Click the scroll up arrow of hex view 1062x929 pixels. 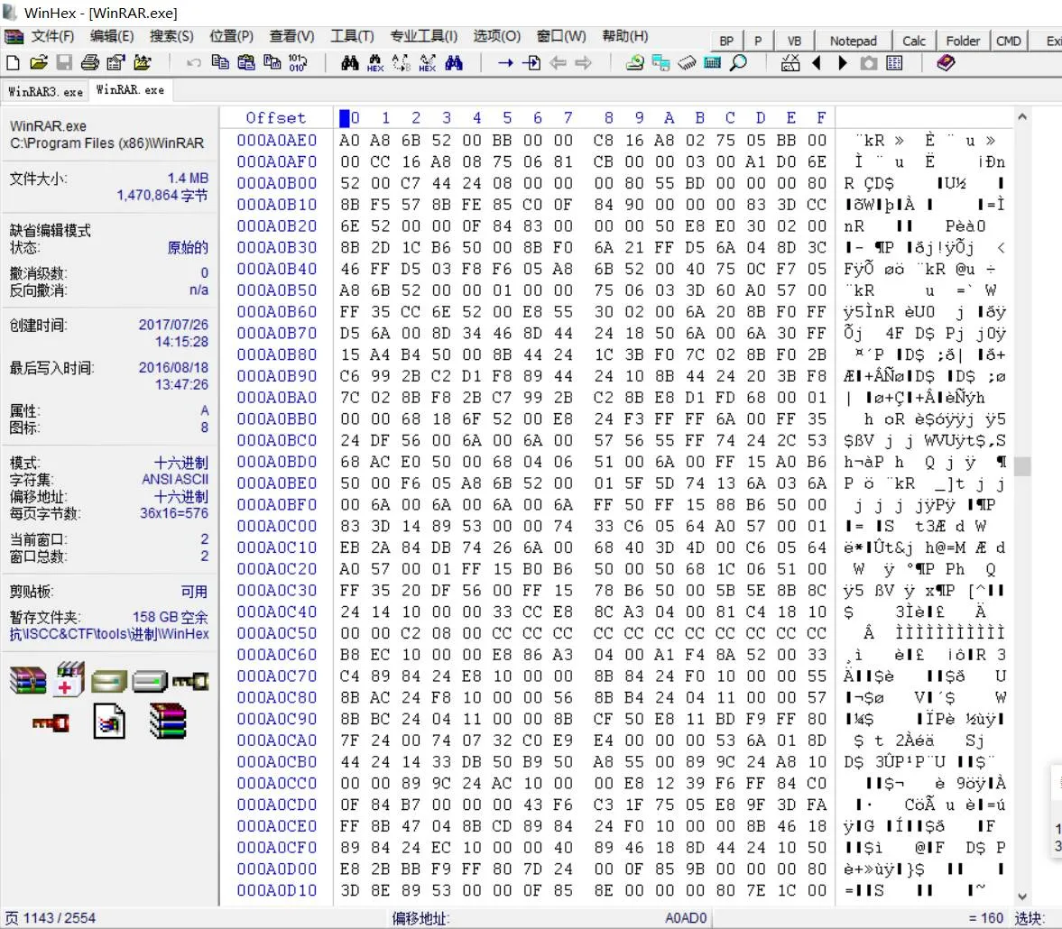(x=1022, y=117)
